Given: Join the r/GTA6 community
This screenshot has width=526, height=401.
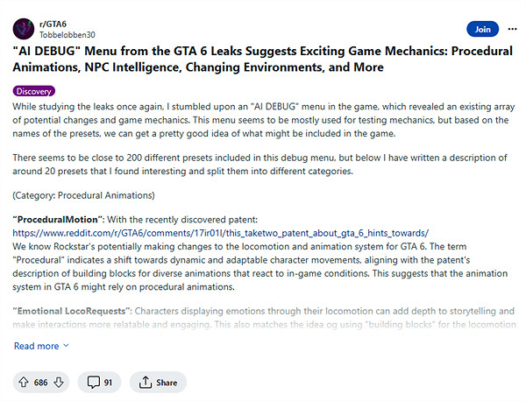Looking at the screenshot, I should [482, 29].
